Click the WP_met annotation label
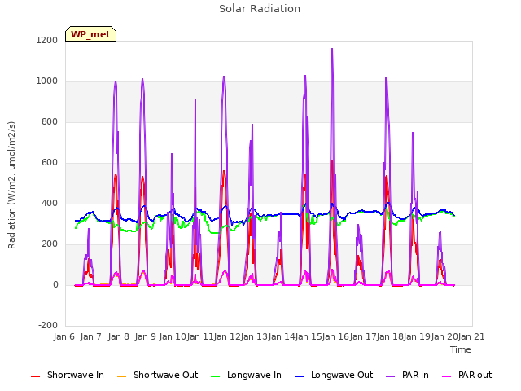 pos(90,34)
